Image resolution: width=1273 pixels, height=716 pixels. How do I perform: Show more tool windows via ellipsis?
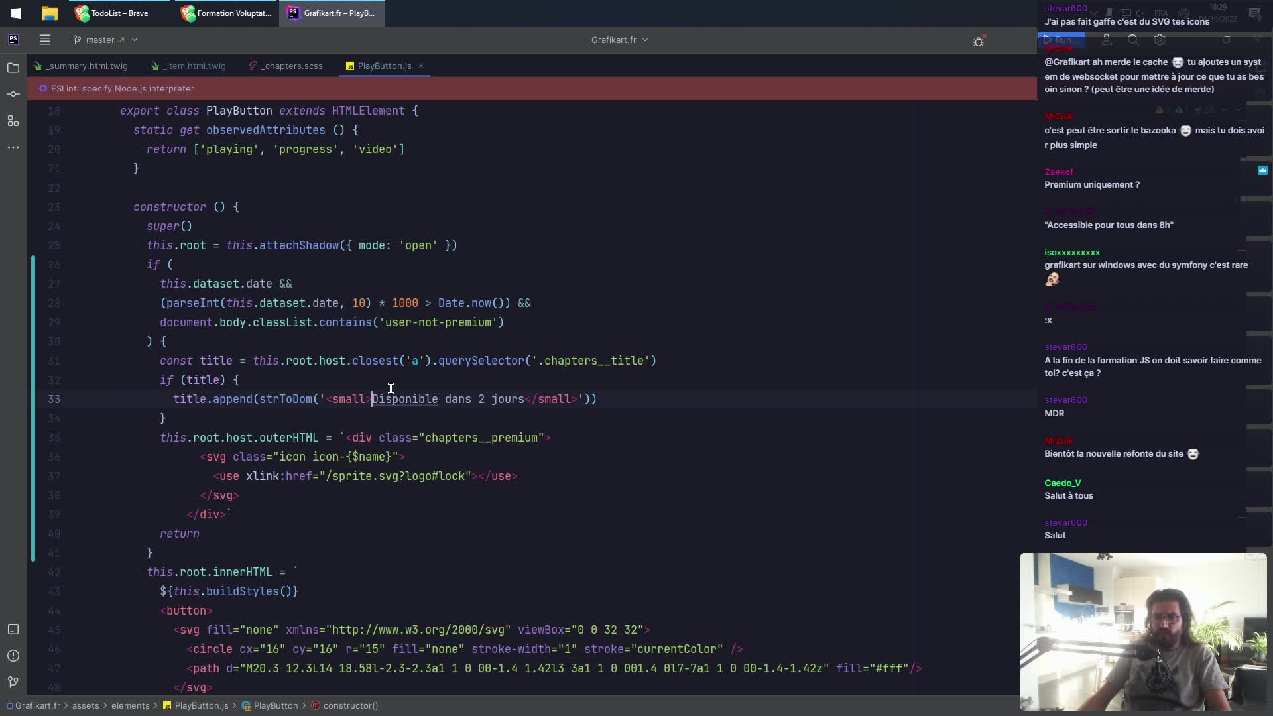click(x=13, y=147)
